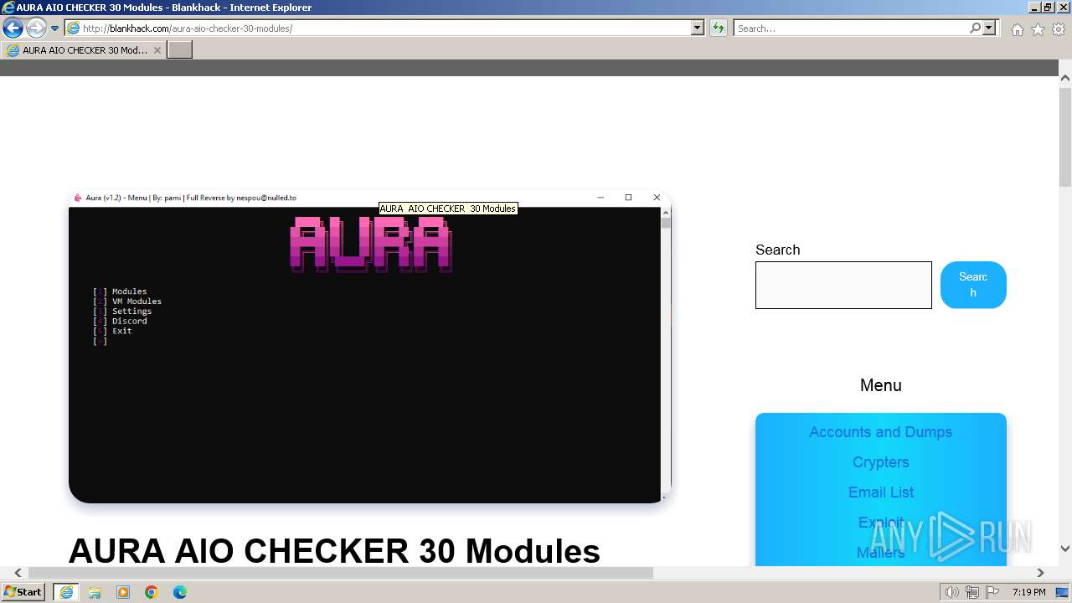
Task: Close the AURA AIO CHECKER tab
Action: 157,50
